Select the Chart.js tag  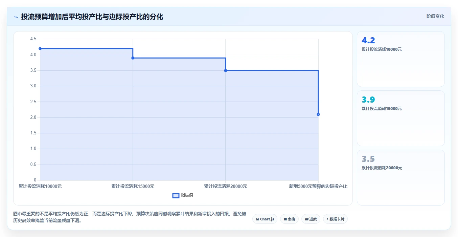[x=265, y=219]
